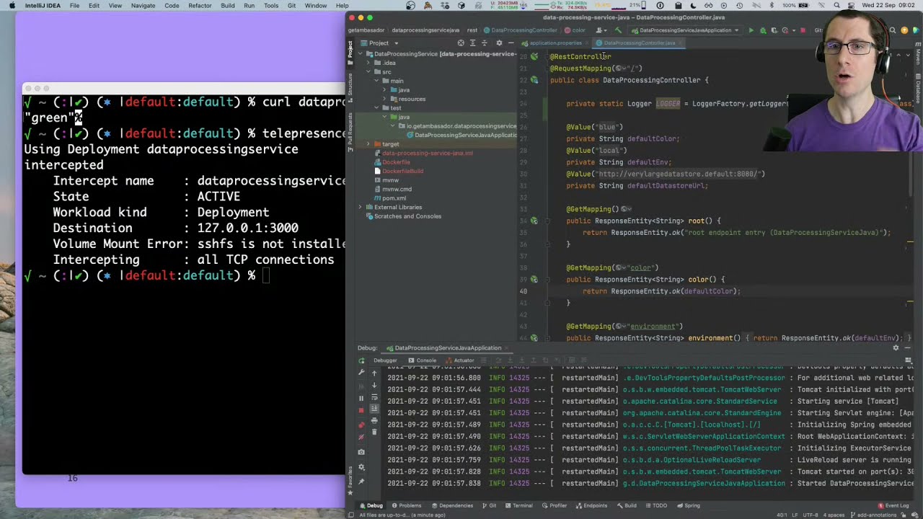Collapse the main folder

pos(376,81)
